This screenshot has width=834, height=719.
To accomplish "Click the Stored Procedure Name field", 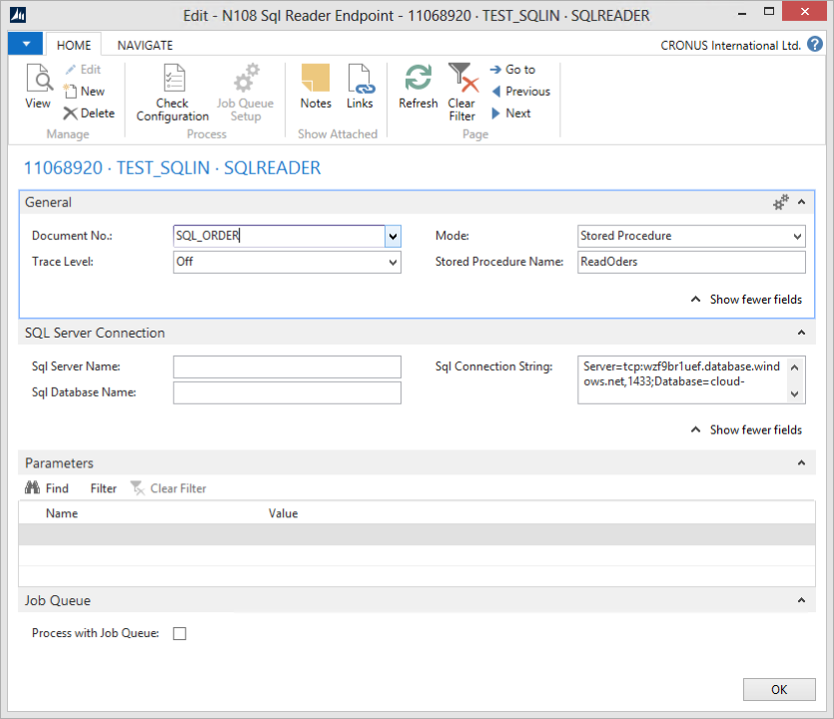I will tap(691, 263).
